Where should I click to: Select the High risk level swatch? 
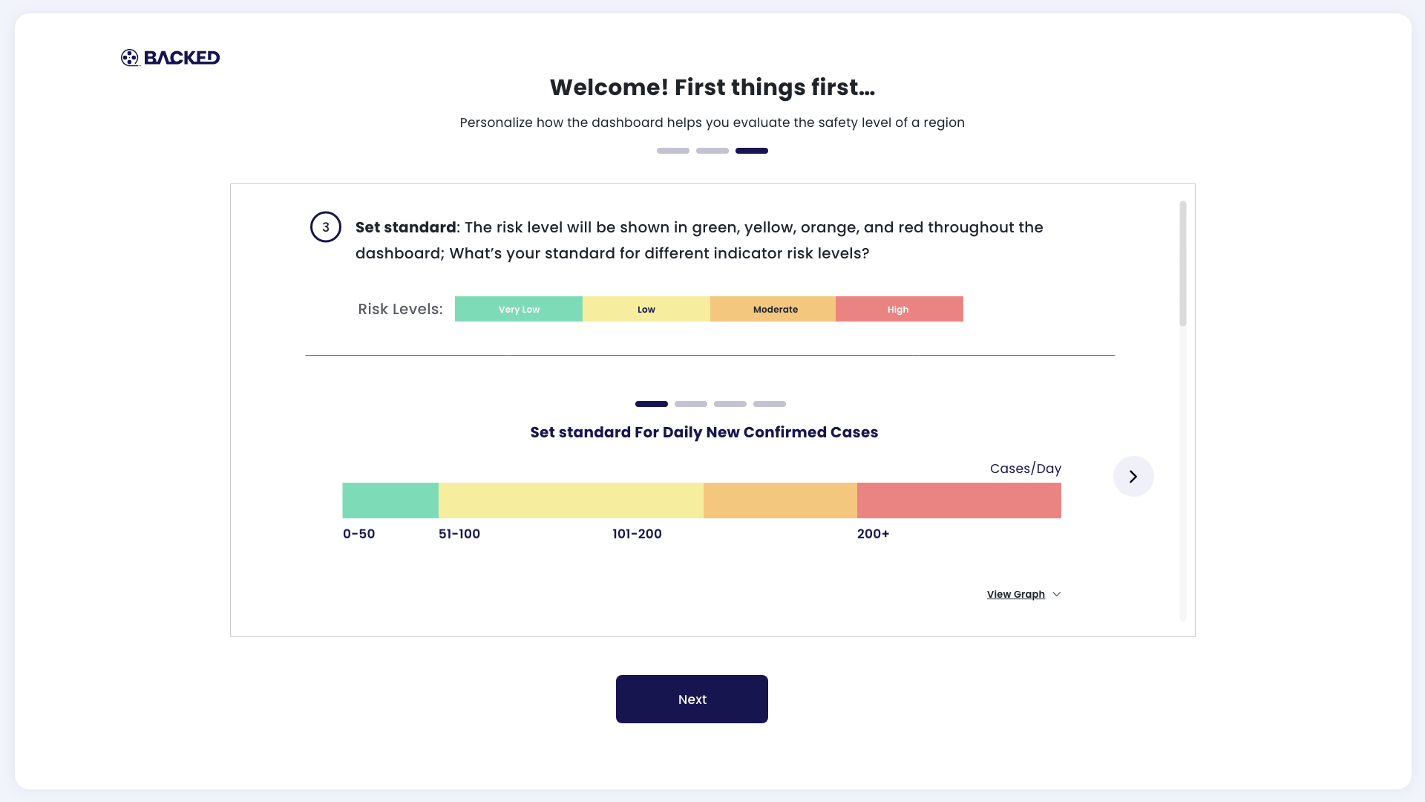(899, 309)
